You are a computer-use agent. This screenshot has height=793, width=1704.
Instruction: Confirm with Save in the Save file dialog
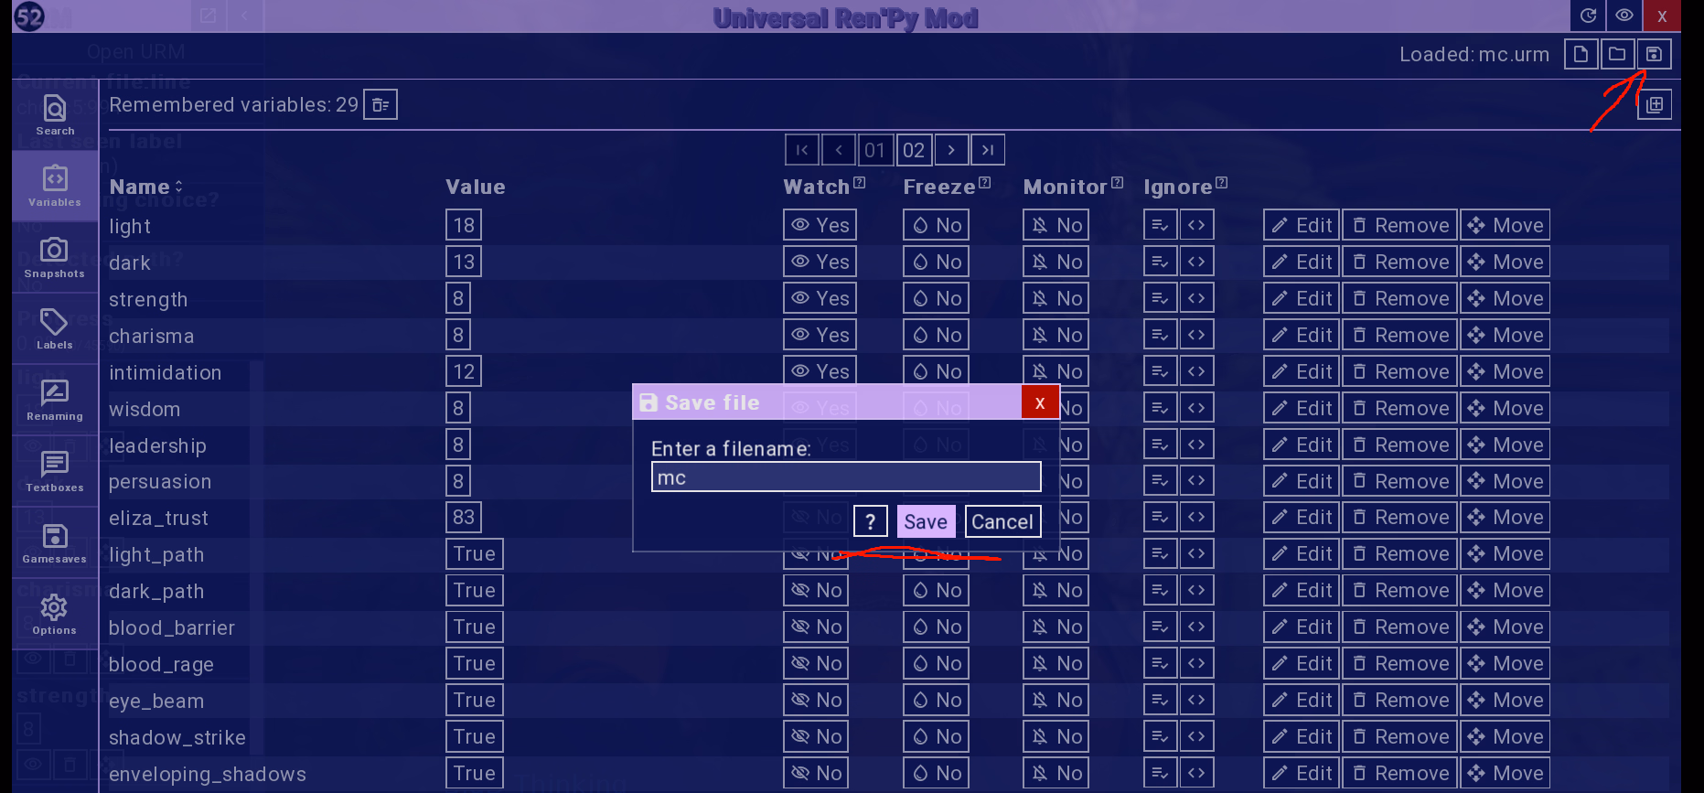pos(926,521)
